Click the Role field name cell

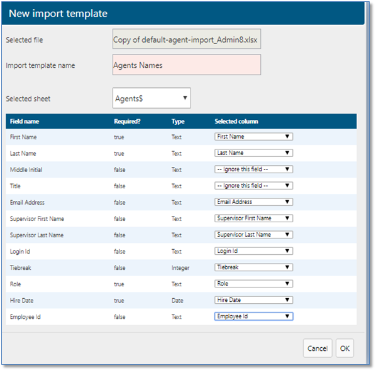pyautogui.click(x=15, y=284)
